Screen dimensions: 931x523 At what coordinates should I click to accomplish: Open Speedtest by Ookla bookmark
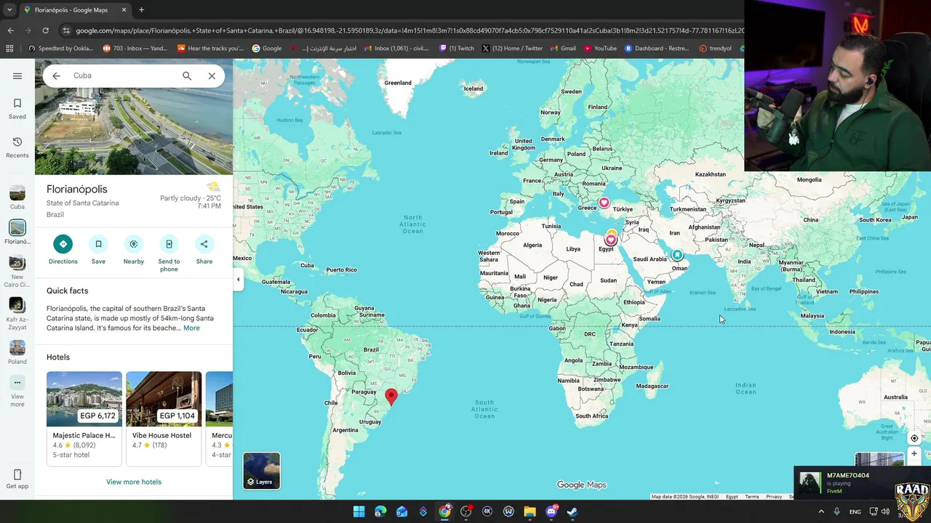pyautogui.click(x=60, y=49)
